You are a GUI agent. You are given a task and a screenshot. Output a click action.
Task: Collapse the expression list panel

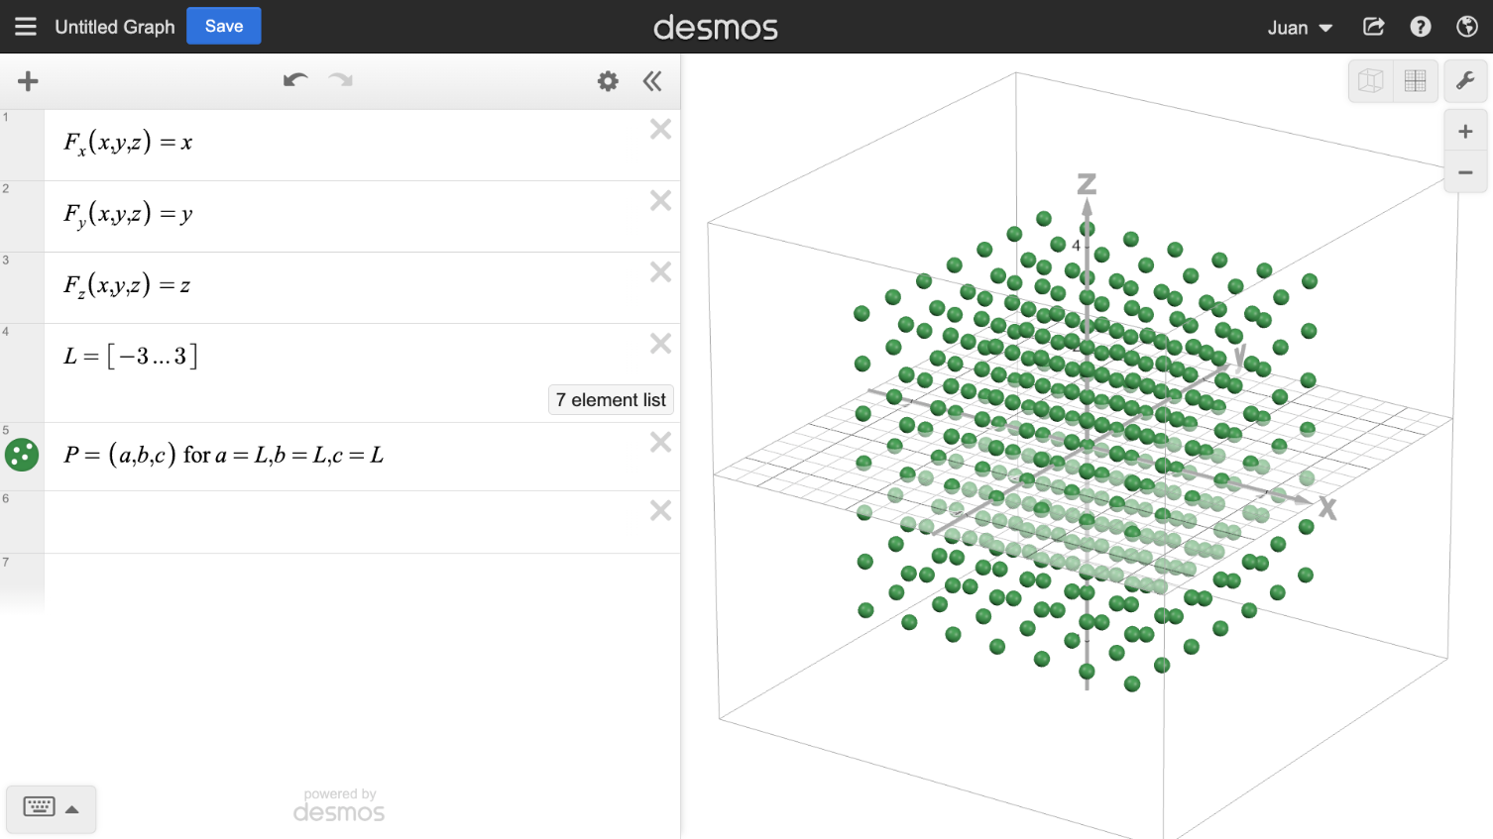coord(652,81)
